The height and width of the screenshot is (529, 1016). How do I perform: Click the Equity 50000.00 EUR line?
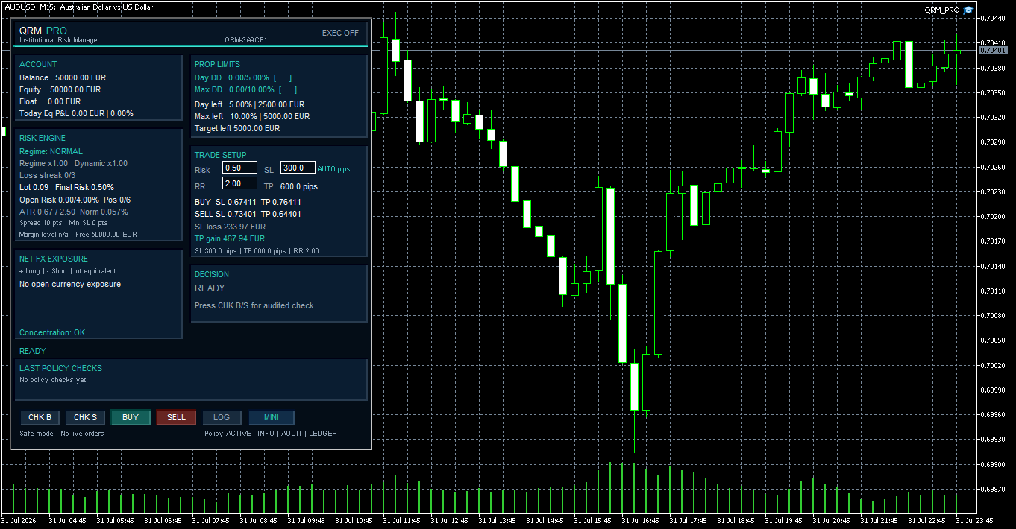pos(60,89)
